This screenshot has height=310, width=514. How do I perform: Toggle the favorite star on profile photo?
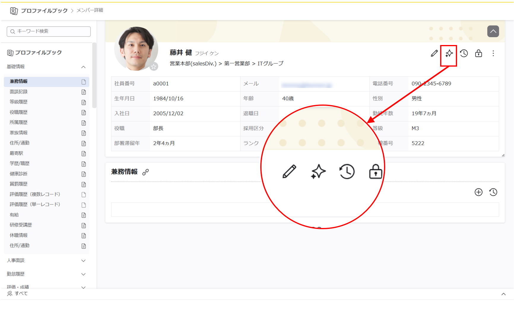[x=153, y=67]
